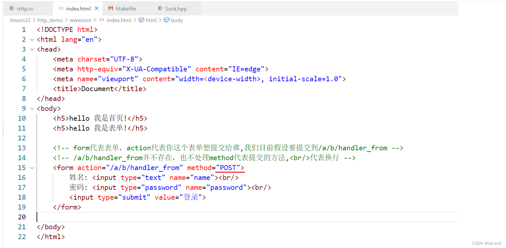Switch to the Http.cc tab
The height and width of the screenshot is (248, 506).
[x=25, y=9]
